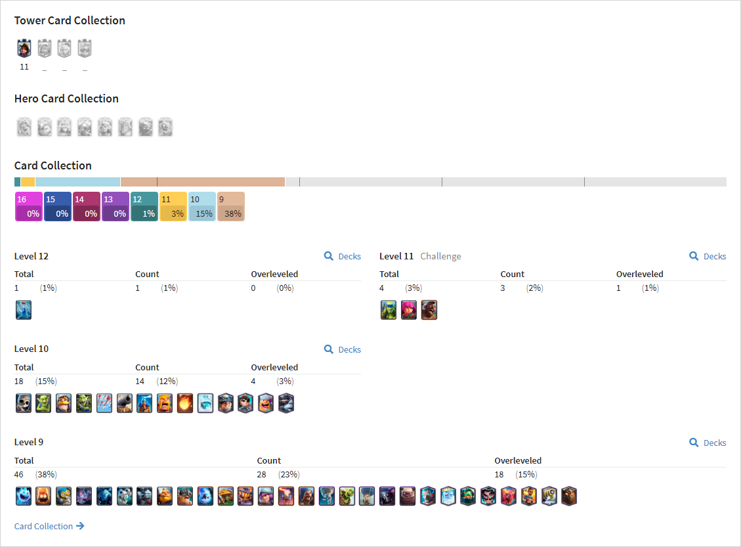Click the Fireball card icon
This screenshot has height=547, width=741.
[x=185, y=403]
